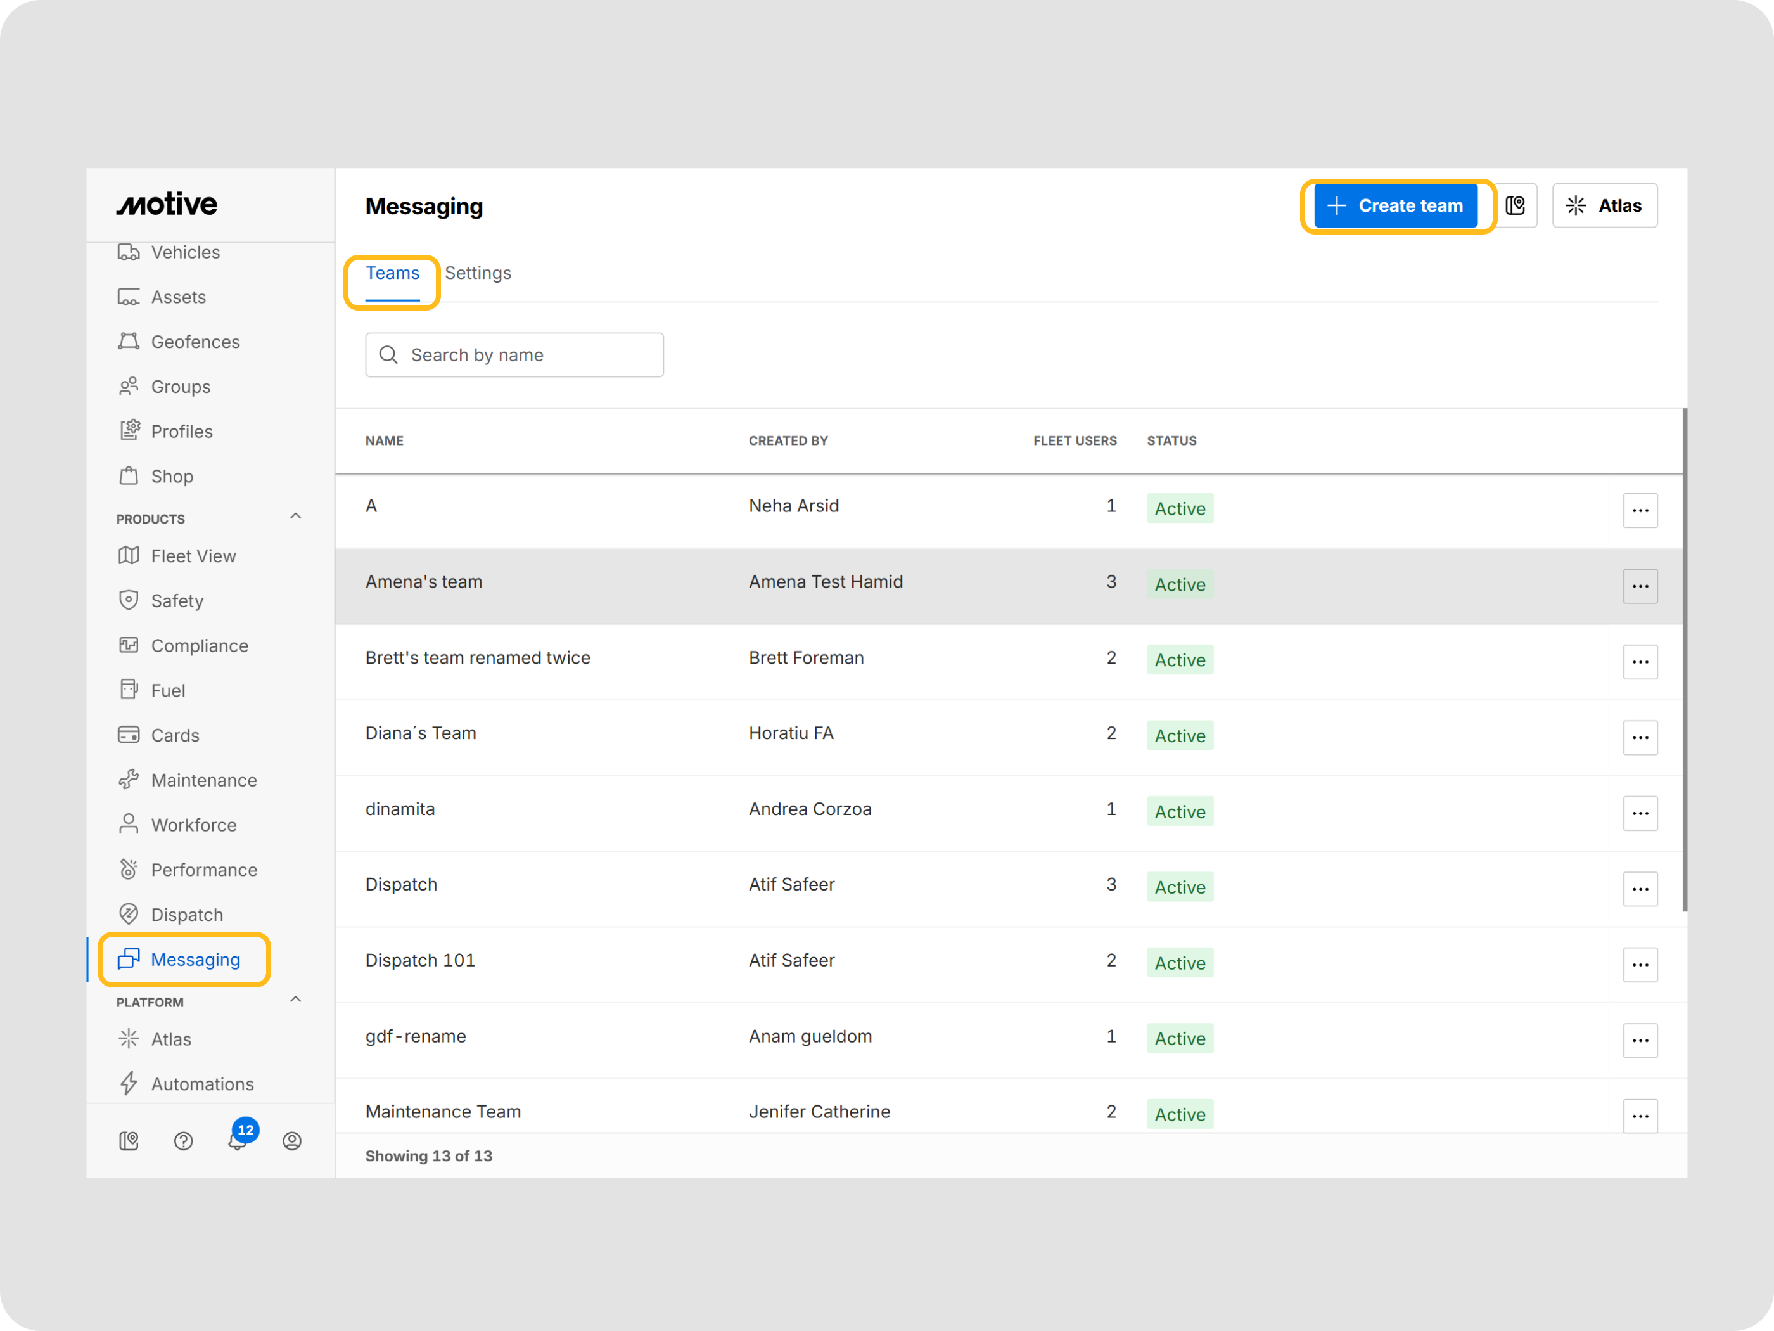This screenshot has width=1774, height=1331.
Task: Switch to the Settings tab
Action: click(x=478, y=274)
